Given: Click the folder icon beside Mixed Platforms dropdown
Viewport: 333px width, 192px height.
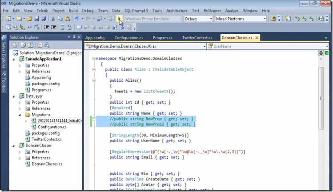Looking at the screenshot, I should coord(273,19).
